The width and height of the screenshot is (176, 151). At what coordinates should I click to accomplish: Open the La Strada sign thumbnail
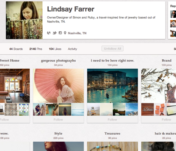tap(147, 110)
